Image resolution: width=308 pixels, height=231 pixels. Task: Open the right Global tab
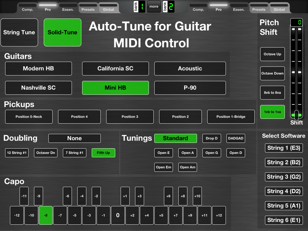click(x=279, y=8)
